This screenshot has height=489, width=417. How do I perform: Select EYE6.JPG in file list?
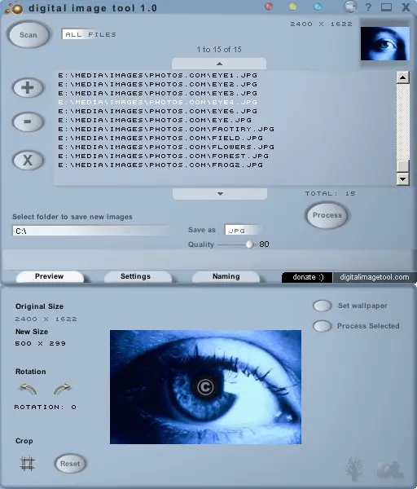158,112
